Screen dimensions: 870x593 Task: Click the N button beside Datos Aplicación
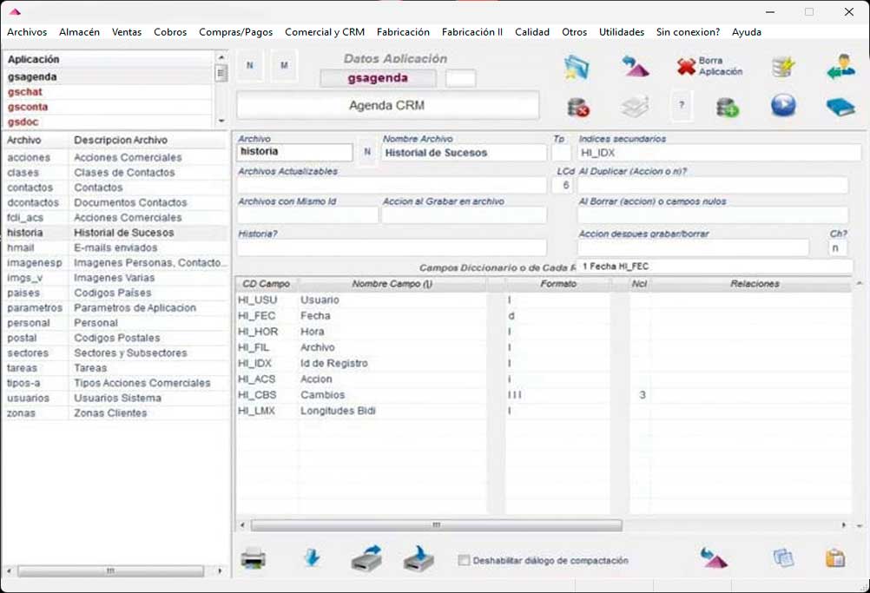250,65
